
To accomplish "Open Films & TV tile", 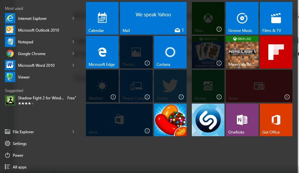I will point(276,18).
